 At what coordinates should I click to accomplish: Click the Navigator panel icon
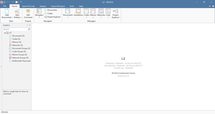tap(39, 11)
